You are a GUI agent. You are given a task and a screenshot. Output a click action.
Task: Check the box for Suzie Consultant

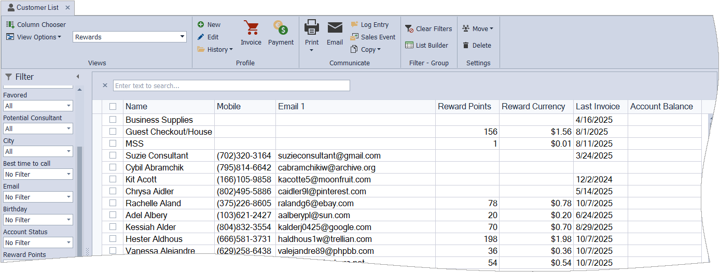[x=113, y=156]
